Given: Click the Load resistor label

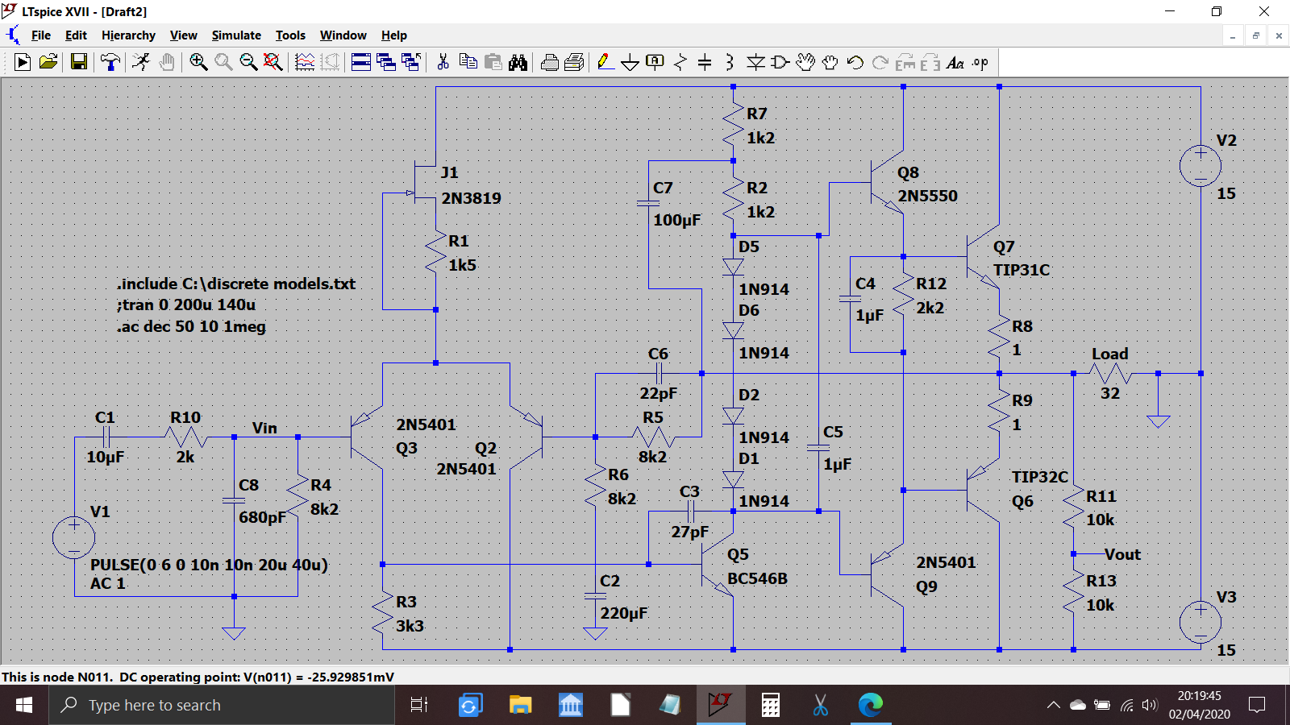Looking at the screenshot, I should point(1109,354).
